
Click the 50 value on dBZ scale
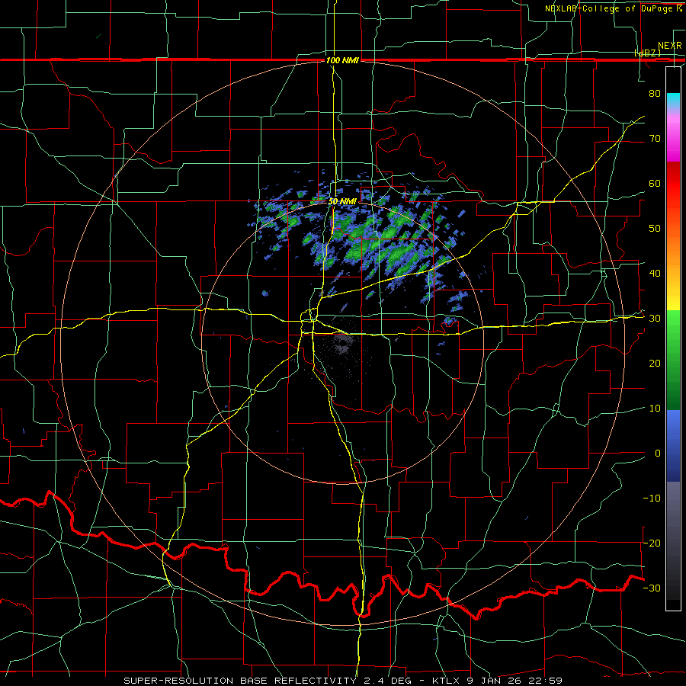click(655, 229)
